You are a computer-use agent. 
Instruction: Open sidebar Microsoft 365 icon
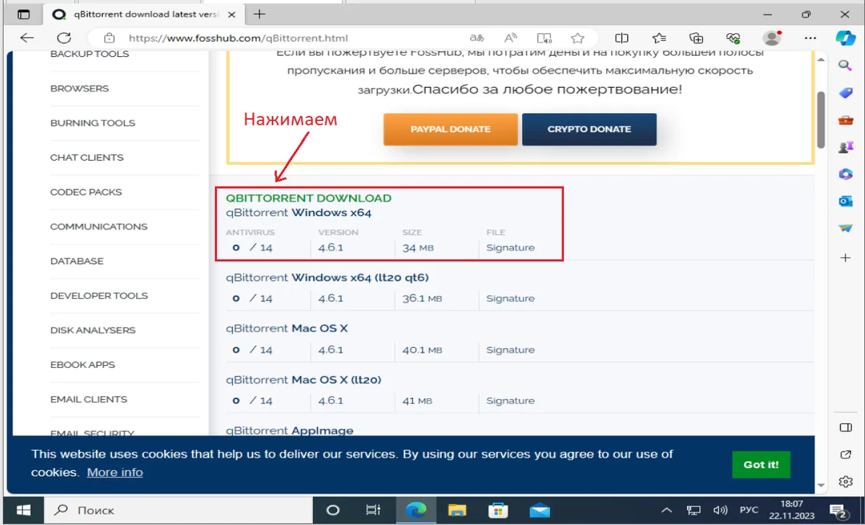click(846, 174)
